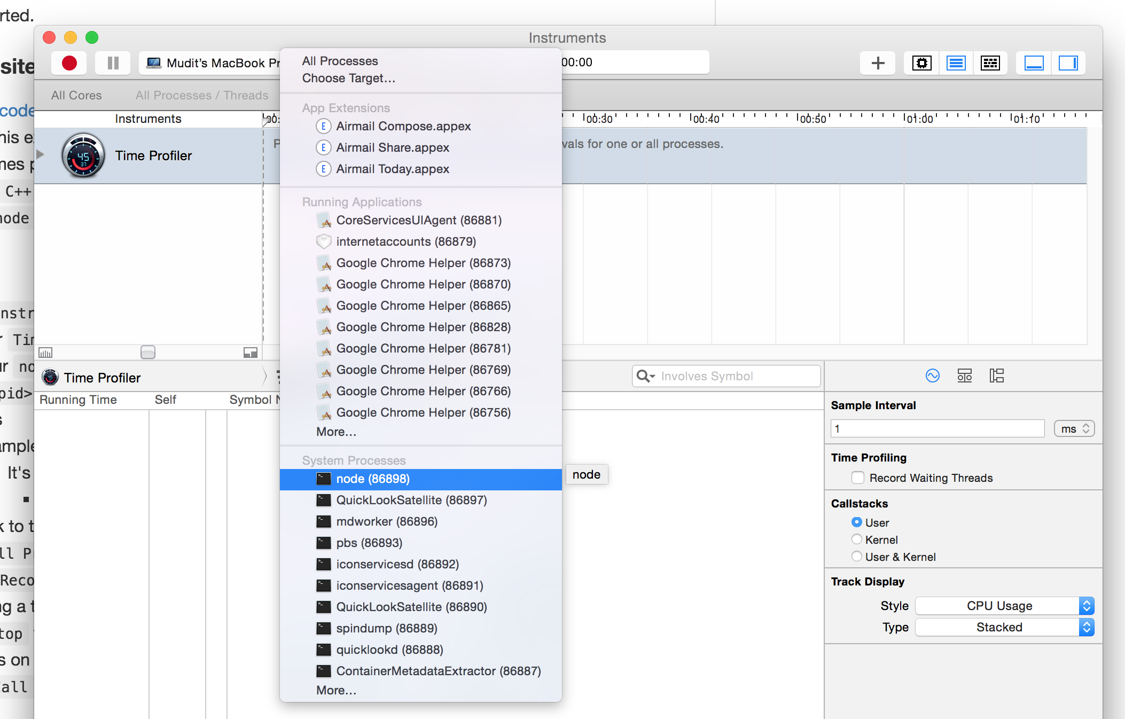Switch to Instruments strategy list icon
Screen dimensions: 1125x719
(956, 63)
